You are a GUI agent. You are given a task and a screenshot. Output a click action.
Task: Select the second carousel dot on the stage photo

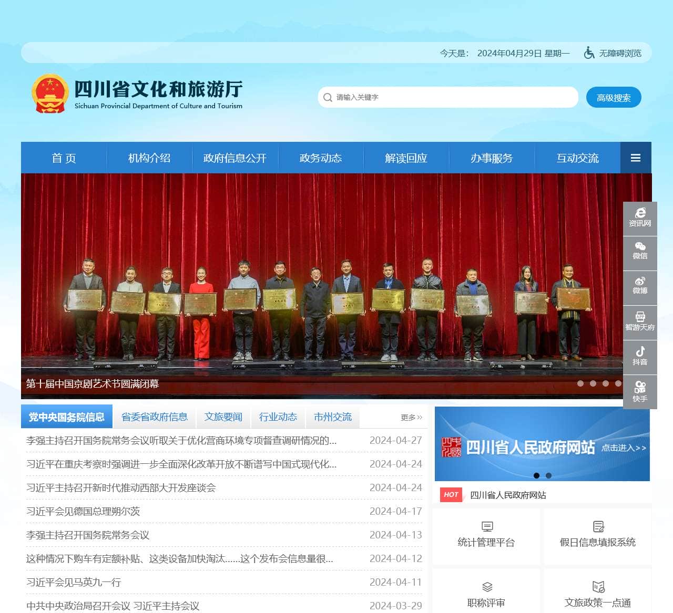click(x=593, y=383)
